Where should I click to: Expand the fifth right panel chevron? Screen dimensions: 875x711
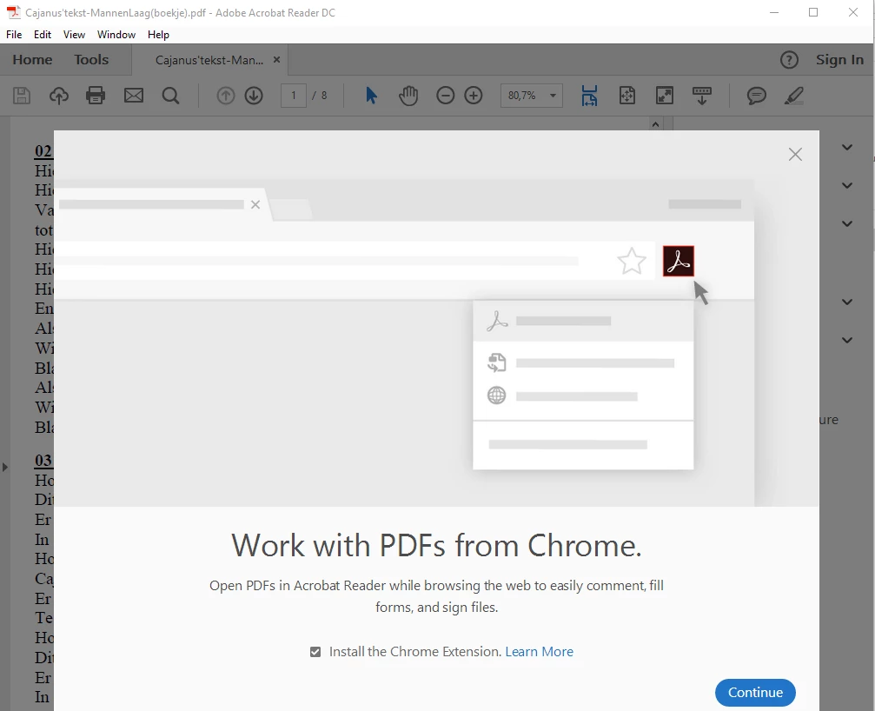[847, 340]
